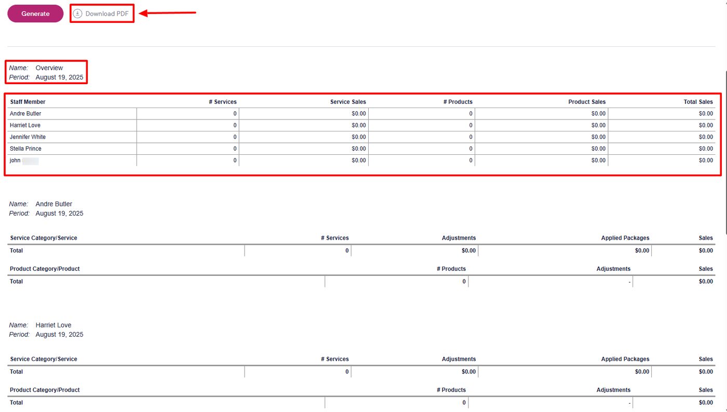Sort by the # Services column header

click(x=223, y=102)
